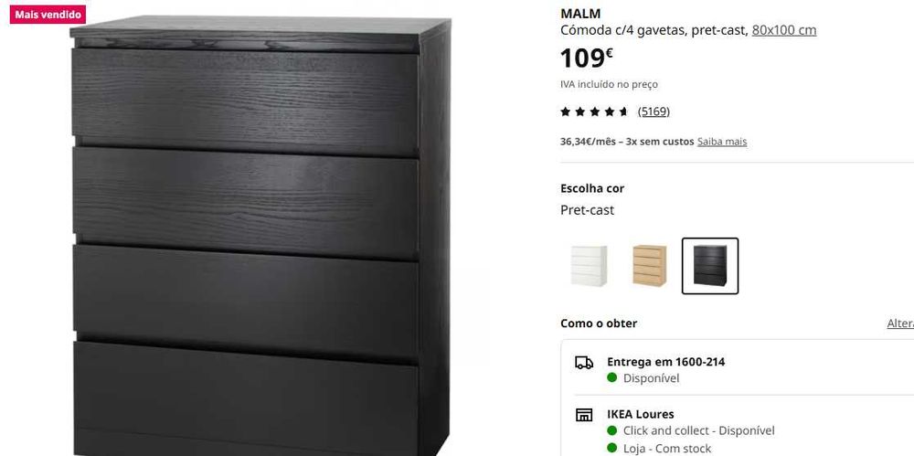Open the 5169 reviews link
Image resolution: width=914 pixels, height=456 pixels.
coord(654,111)
